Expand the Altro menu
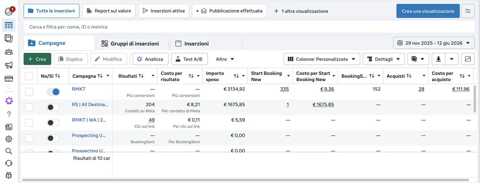480x183 pixels. 225,59
